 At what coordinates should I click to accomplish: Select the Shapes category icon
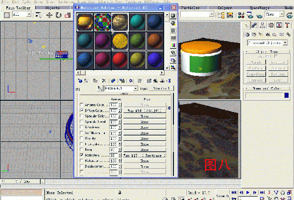pos(254,34)
